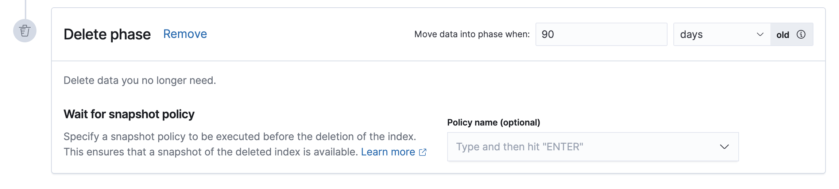This screenshot has width=839, height=189.
Task: Click the "Policy name (optional)" label
Action: (494, 122)
